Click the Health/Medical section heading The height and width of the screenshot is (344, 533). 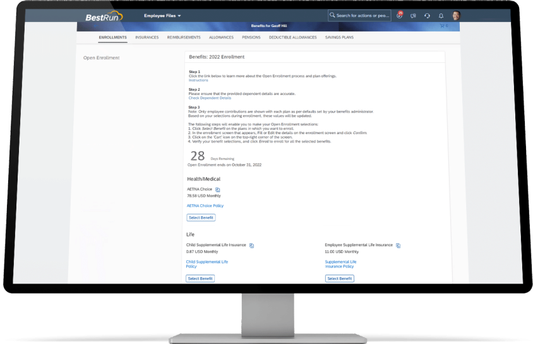point(203,179)
